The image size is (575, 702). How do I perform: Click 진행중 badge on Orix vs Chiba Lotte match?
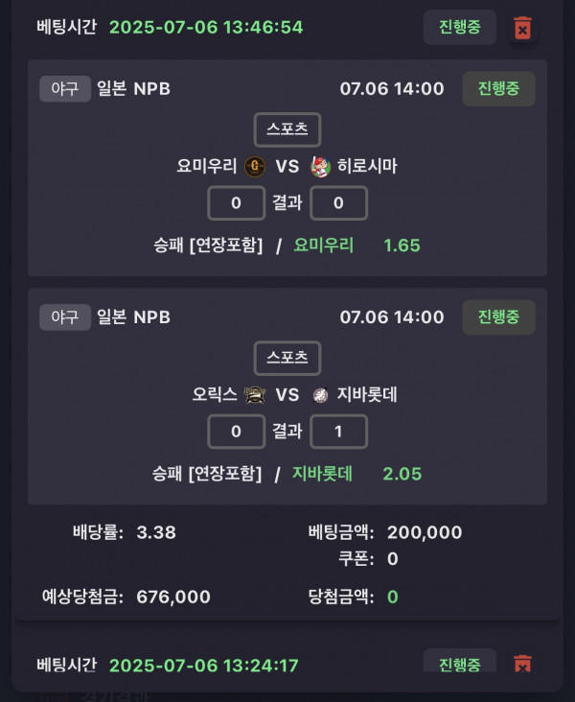click(x=498, y=317)
